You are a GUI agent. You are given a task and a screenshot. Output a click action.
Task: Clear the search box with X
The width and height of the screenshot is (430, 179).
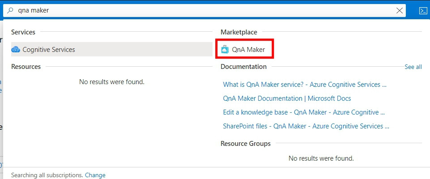pyautogui.click(x=400, y=11)
